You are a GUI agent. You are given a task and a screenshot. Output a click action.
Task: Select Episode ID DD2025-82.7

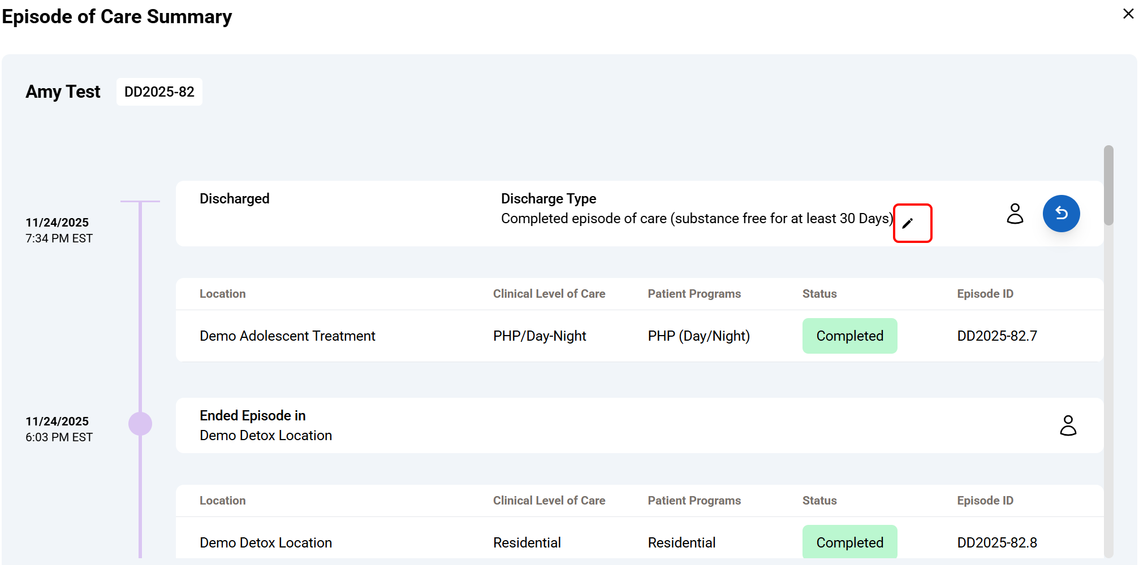tap(996, 336)
